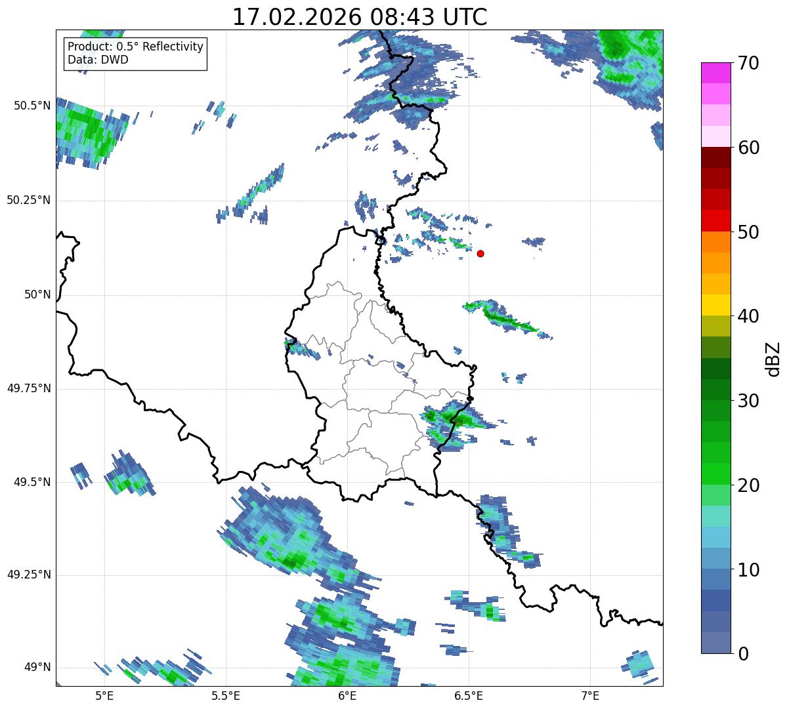Click the 'dBZ' colorbar axis label

773,359
